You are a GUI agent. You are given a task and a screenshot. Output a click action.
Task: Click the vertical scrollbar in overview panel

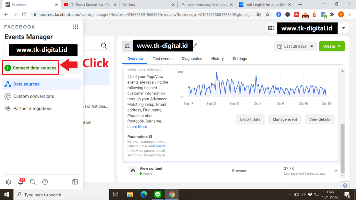pos(342,146)
